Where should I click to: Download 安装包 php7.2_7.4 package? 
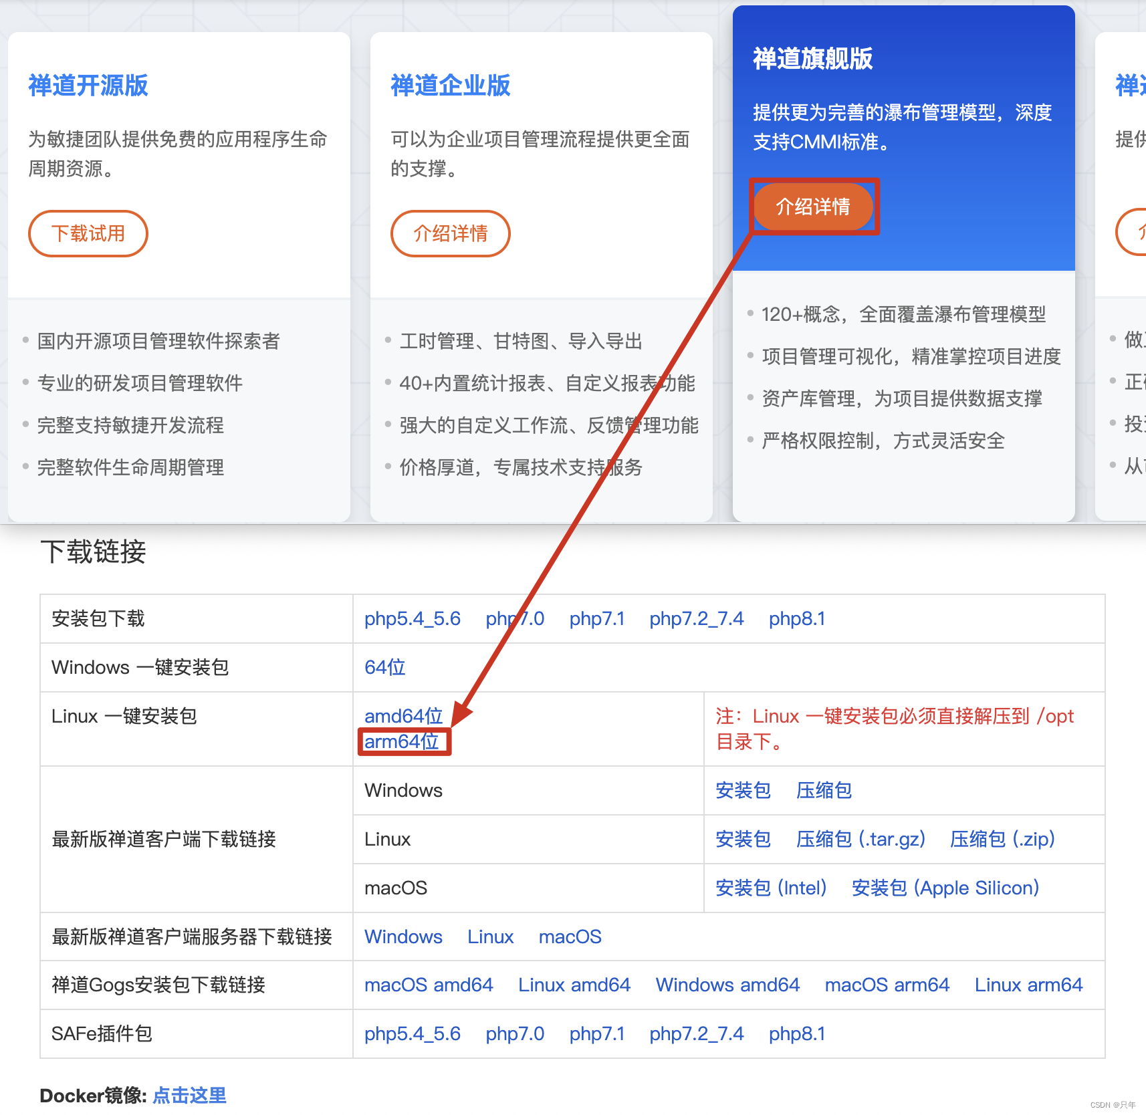tap(697, 619)
